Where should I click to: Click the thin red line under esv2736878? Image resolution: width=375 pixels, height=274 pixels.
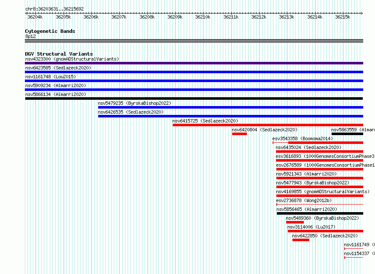pos(320,205)
